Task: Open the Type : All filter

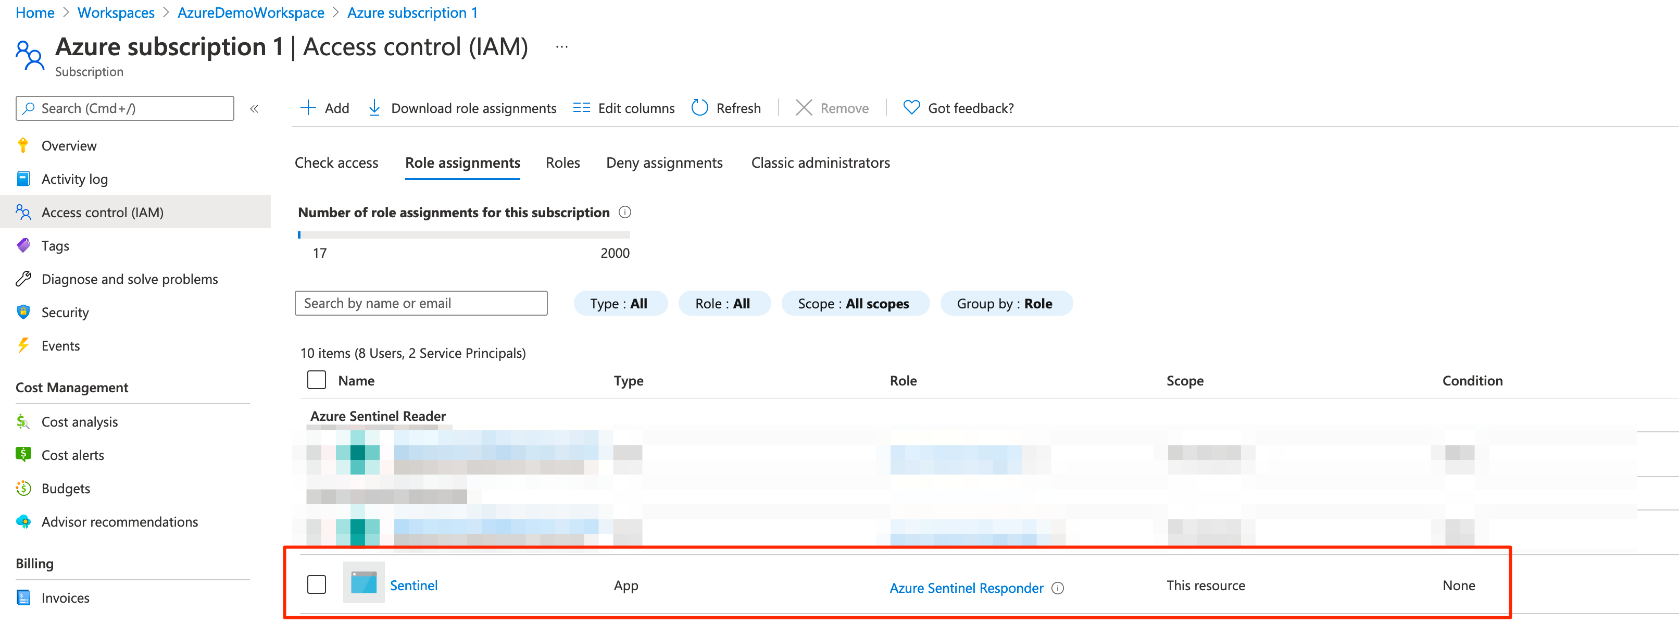Action: [x=620, y=304]
